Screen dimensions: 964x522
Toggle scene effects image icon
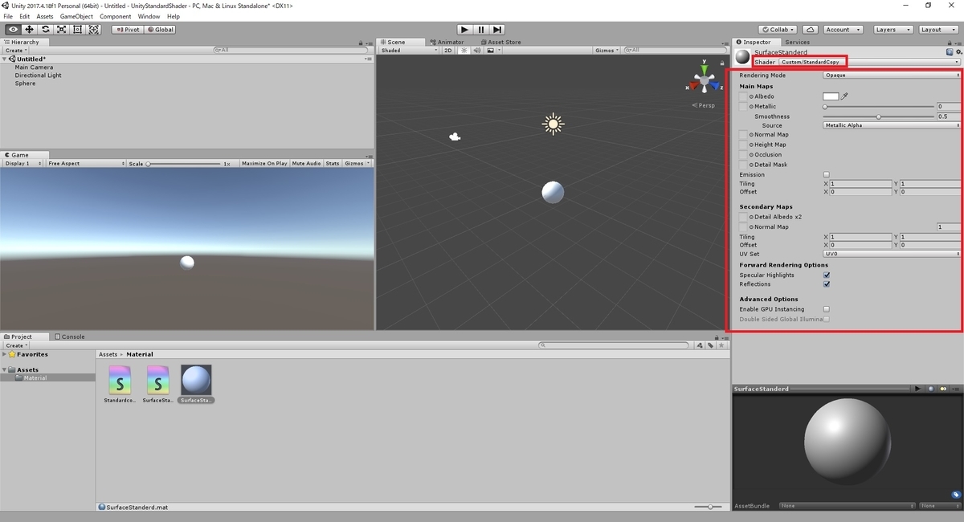coord(489,51)
